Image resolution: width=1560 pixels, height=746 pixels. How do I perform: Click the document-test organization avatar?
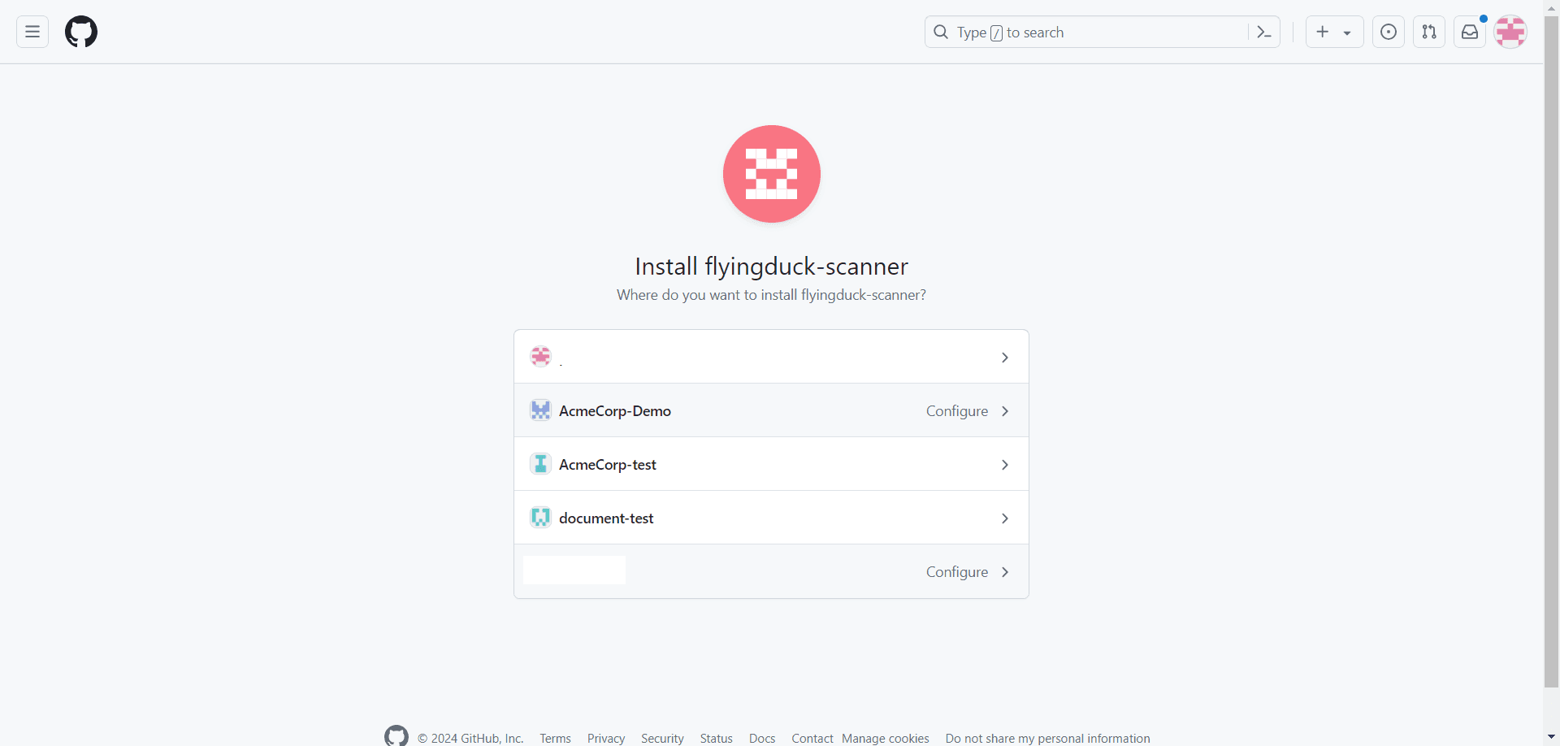540,518
